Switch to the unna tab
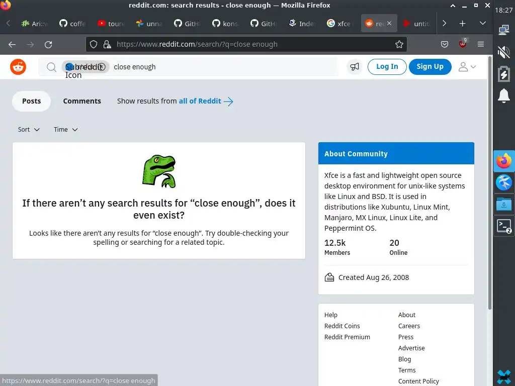Screen dimensions: 515x386 click(x=149, y=24)
